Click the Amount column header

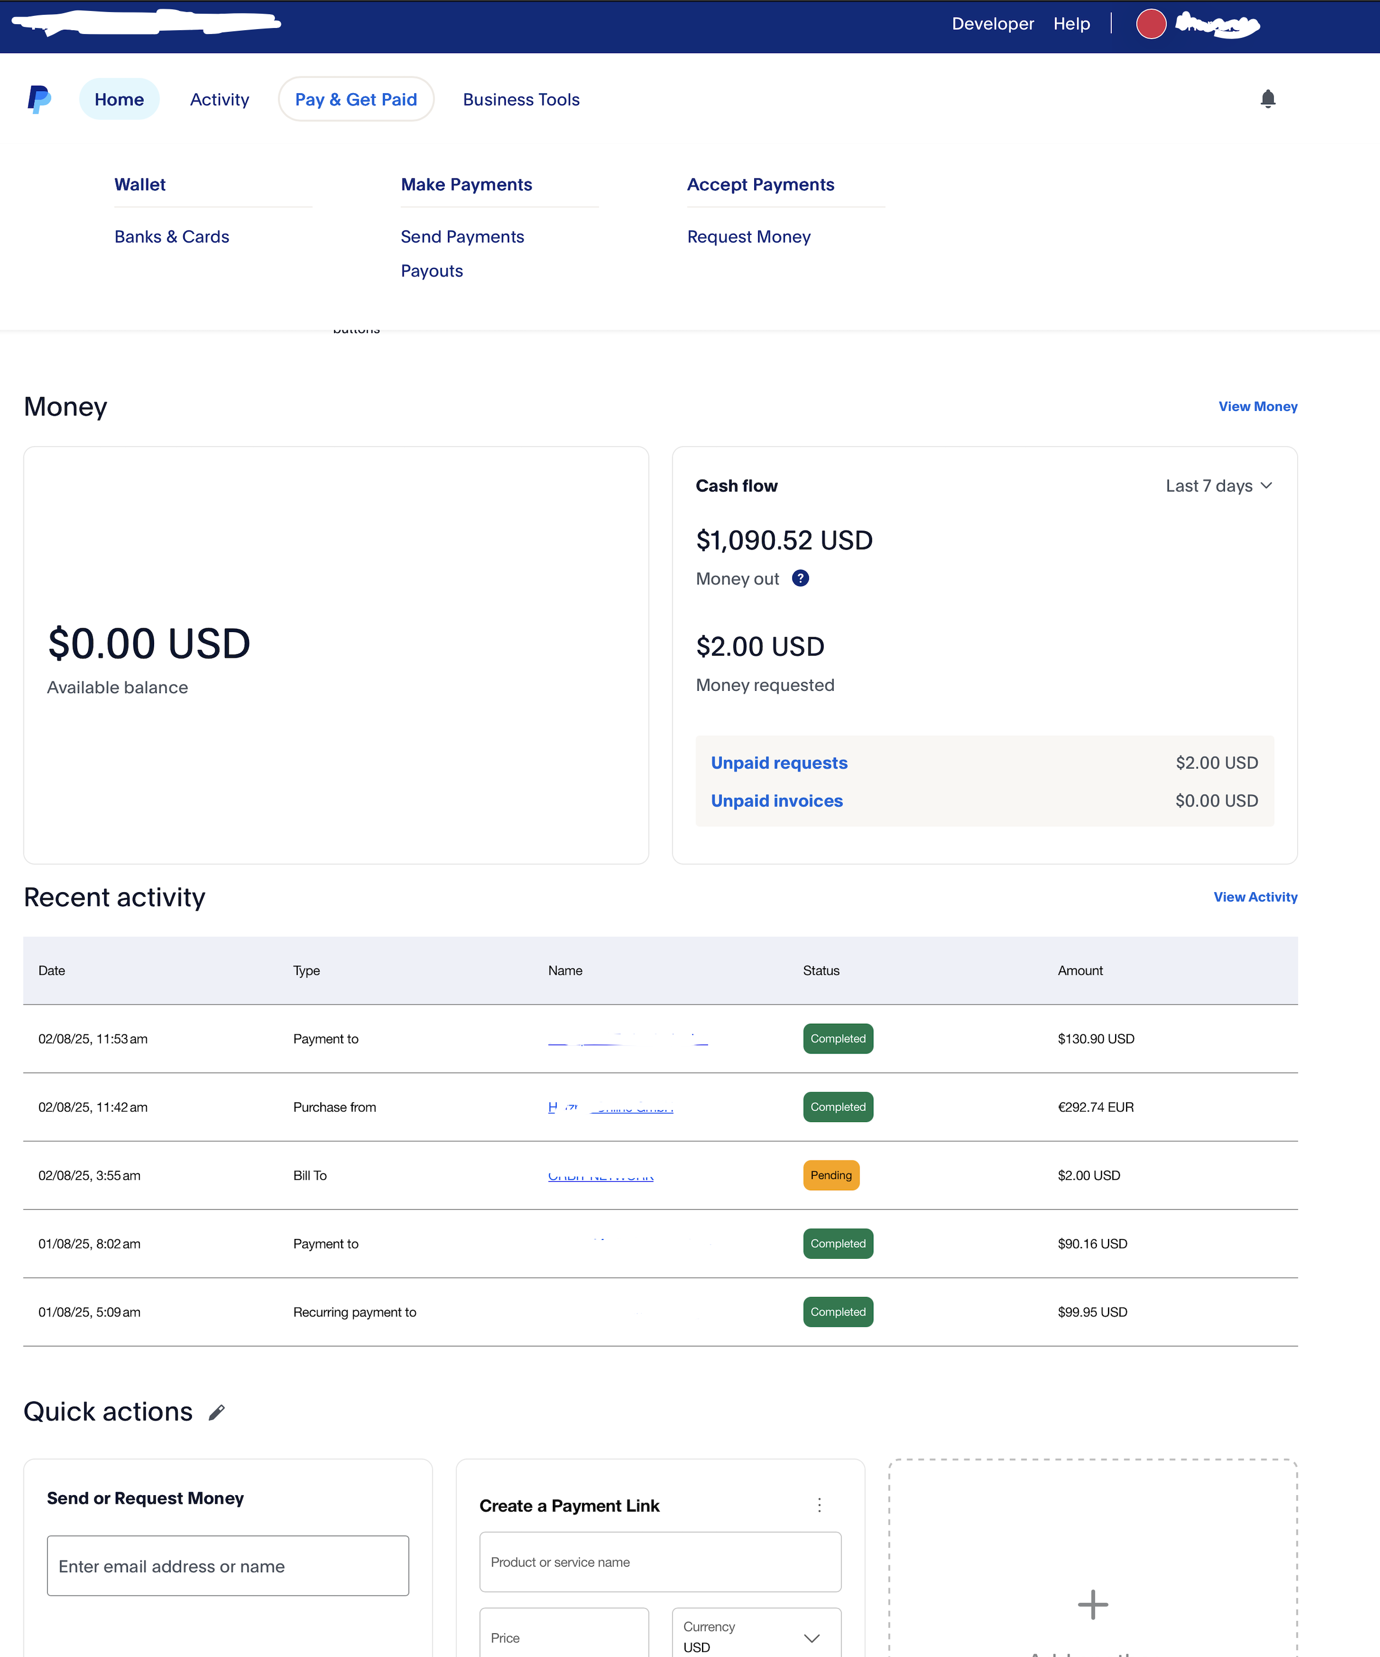click(x=1081, y=971)
